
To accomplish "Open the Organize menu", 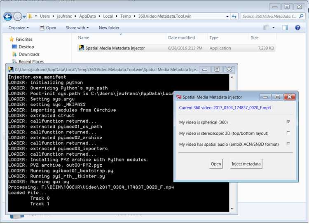I will tap(19, 28).
